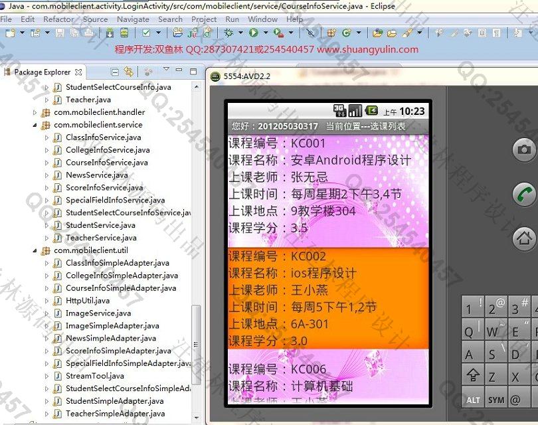Click the Debug bug icon
The height and width of the screenshot is (425, 538).
(x=228, y=33)
